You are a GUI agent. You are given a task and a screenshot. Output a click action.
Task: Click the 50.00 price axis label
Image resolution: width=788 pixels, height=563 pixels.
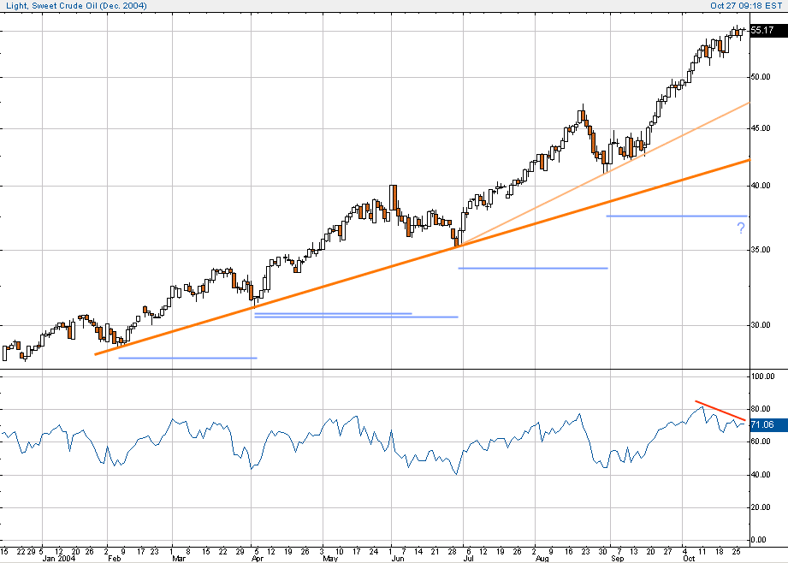pos(761,75)
